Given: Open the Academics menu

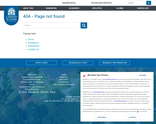Looking at the screenshot, I should coord(74,8).
